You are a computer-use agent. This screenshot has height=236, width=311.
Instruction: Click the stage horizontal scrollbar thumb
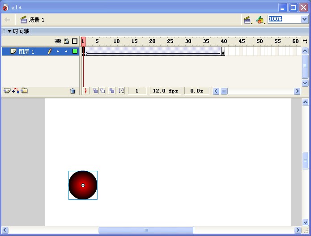(146, 230)
